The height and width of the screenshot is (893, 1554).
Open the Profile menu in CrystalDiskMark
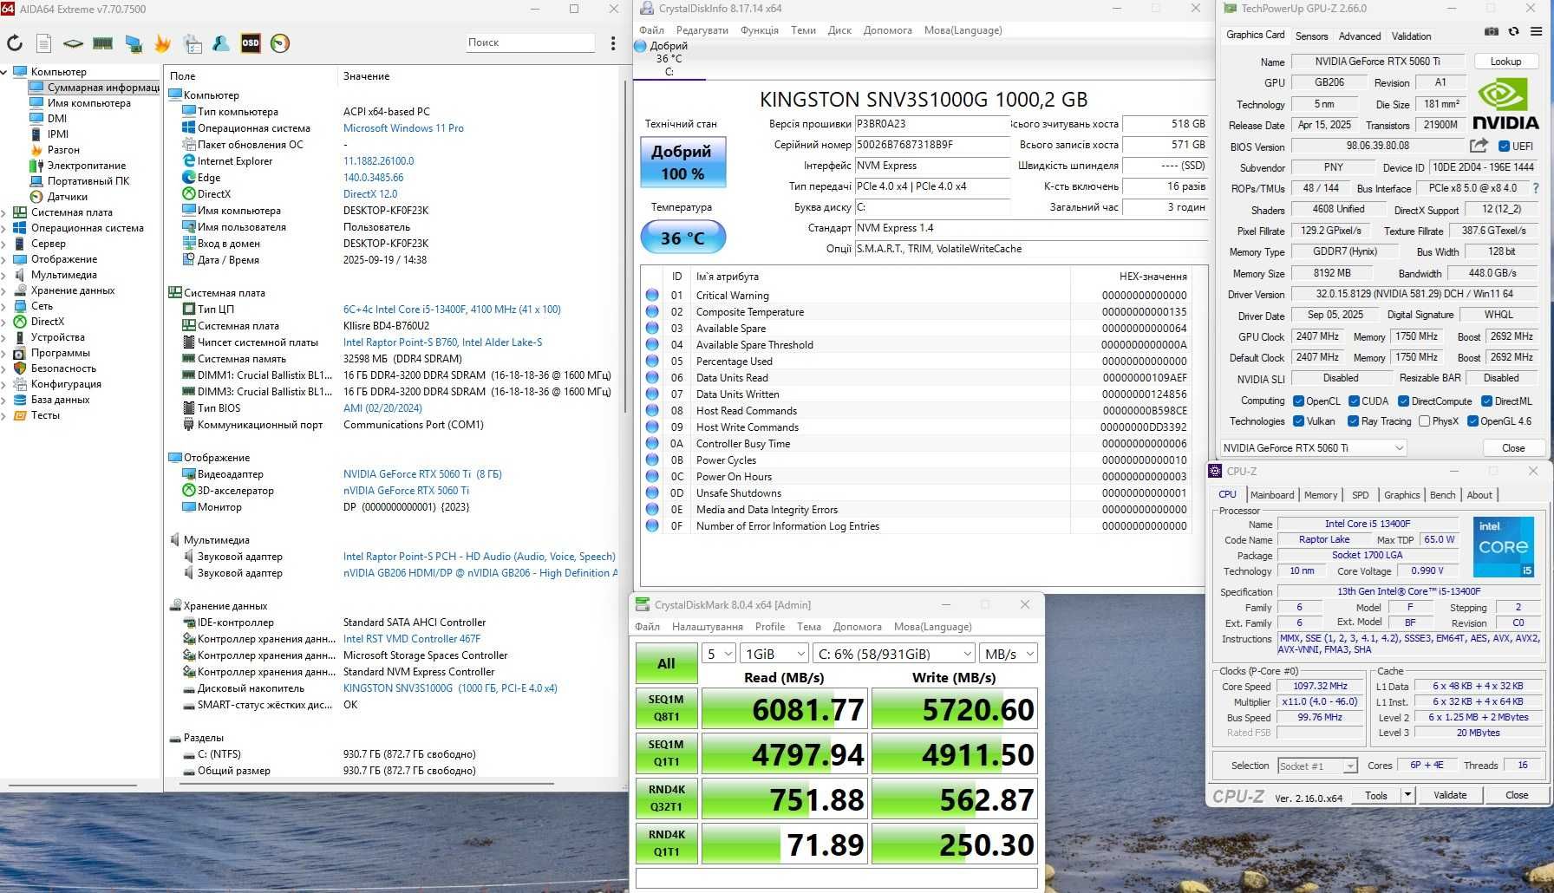pos(769,627)
